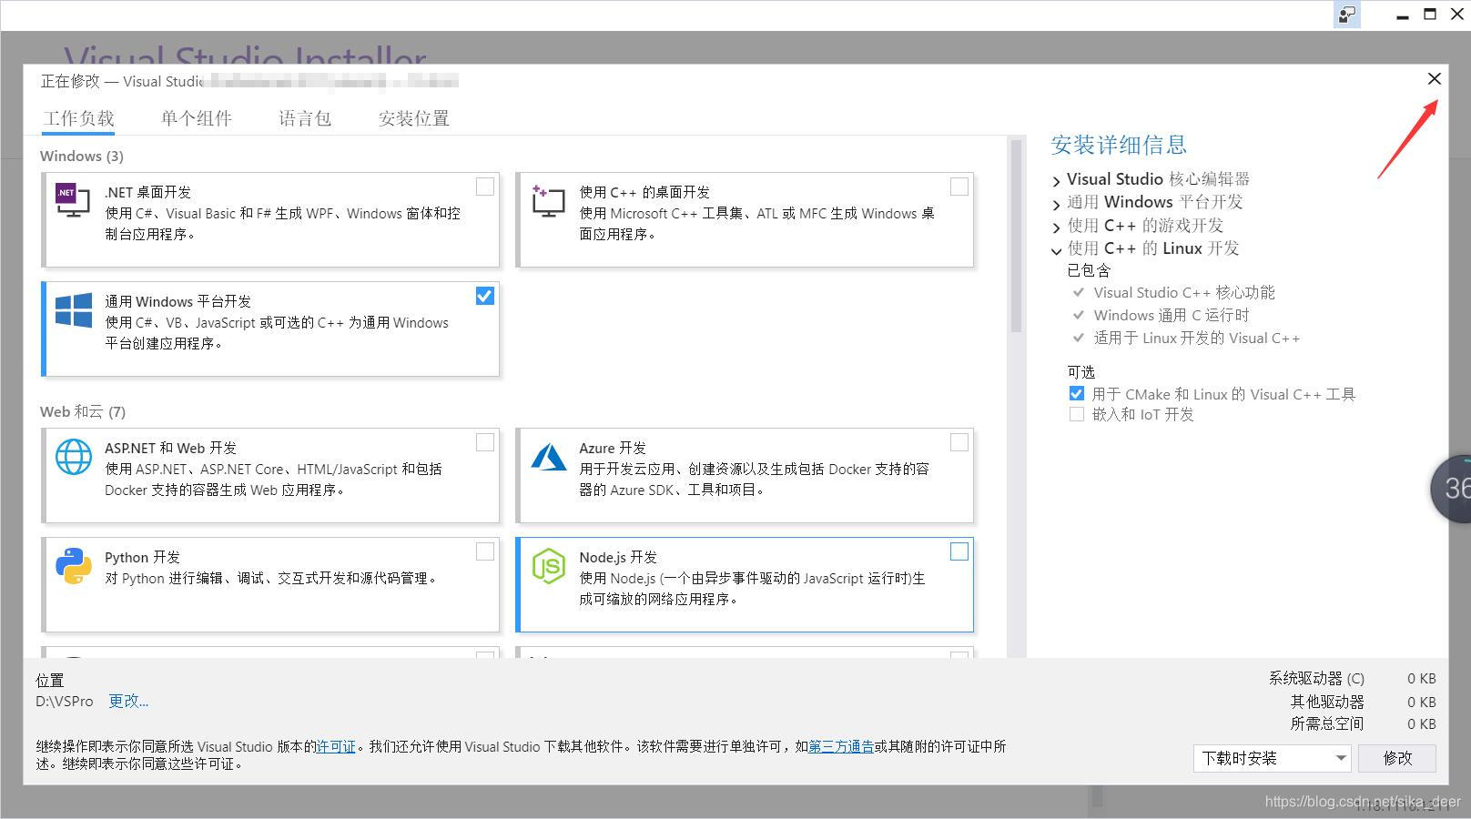Click the ASP.NET globe icon
The width and height of the screenshot is (1471, 819).
point(74,456)
